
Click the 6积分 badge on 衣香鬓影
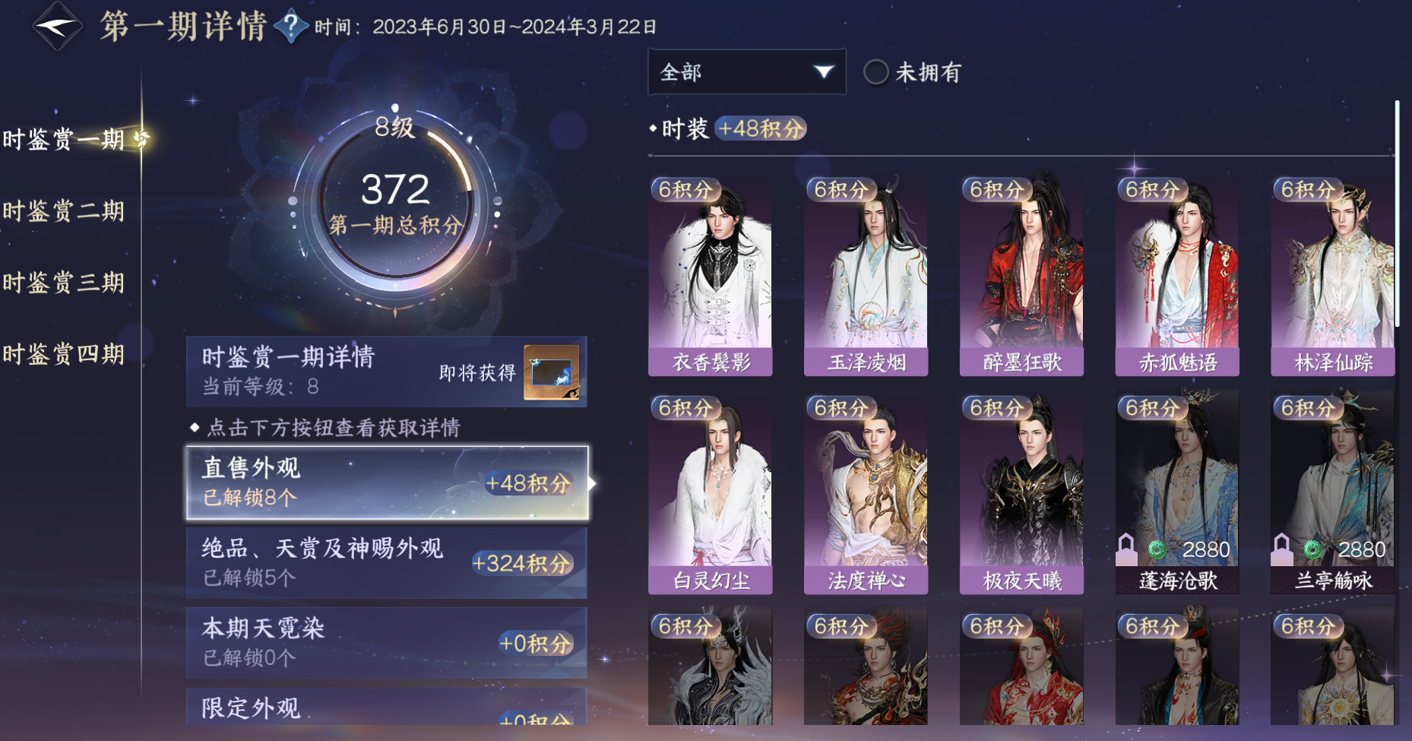pos(685,189)
